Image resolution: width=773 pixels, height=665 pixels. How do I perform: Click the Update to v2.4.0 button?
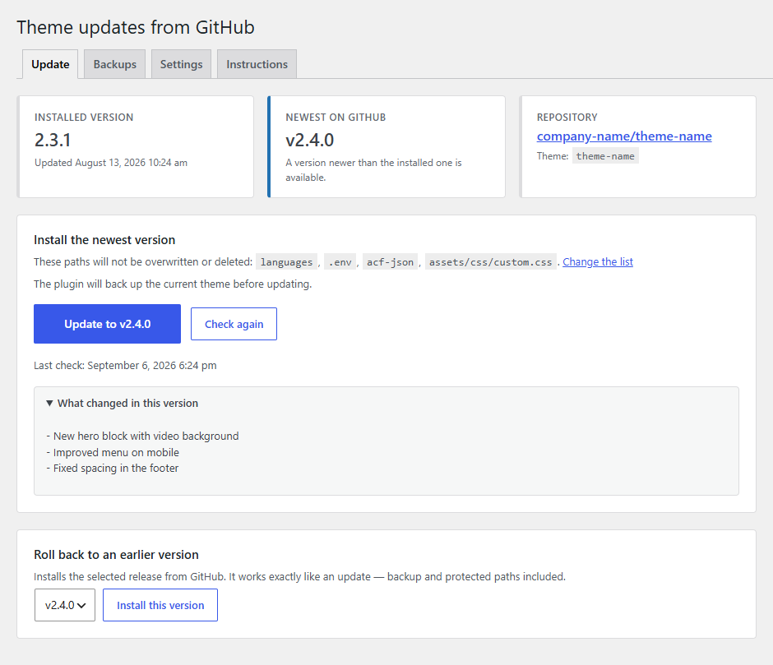click(108, 324)
